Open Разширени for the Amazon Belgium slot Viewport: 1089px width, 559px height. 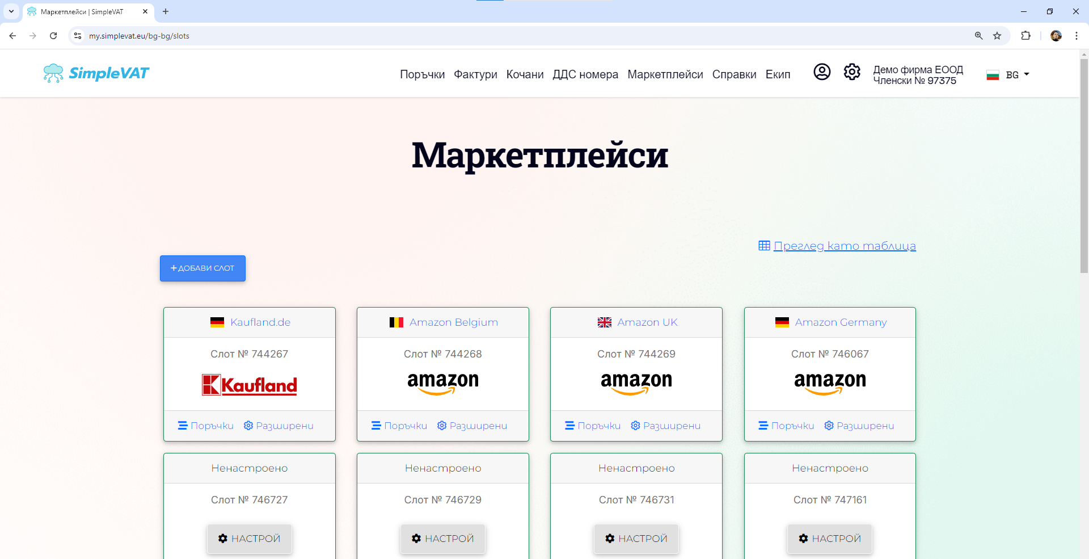coord(472,426)
